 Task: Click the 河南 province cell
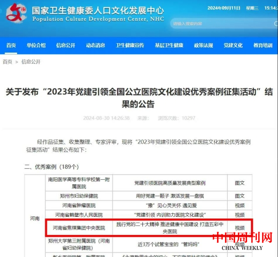pos(35,218)
